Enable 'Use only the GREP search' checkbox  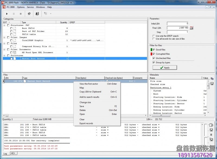pyautogui.click(x=154, y=36)
